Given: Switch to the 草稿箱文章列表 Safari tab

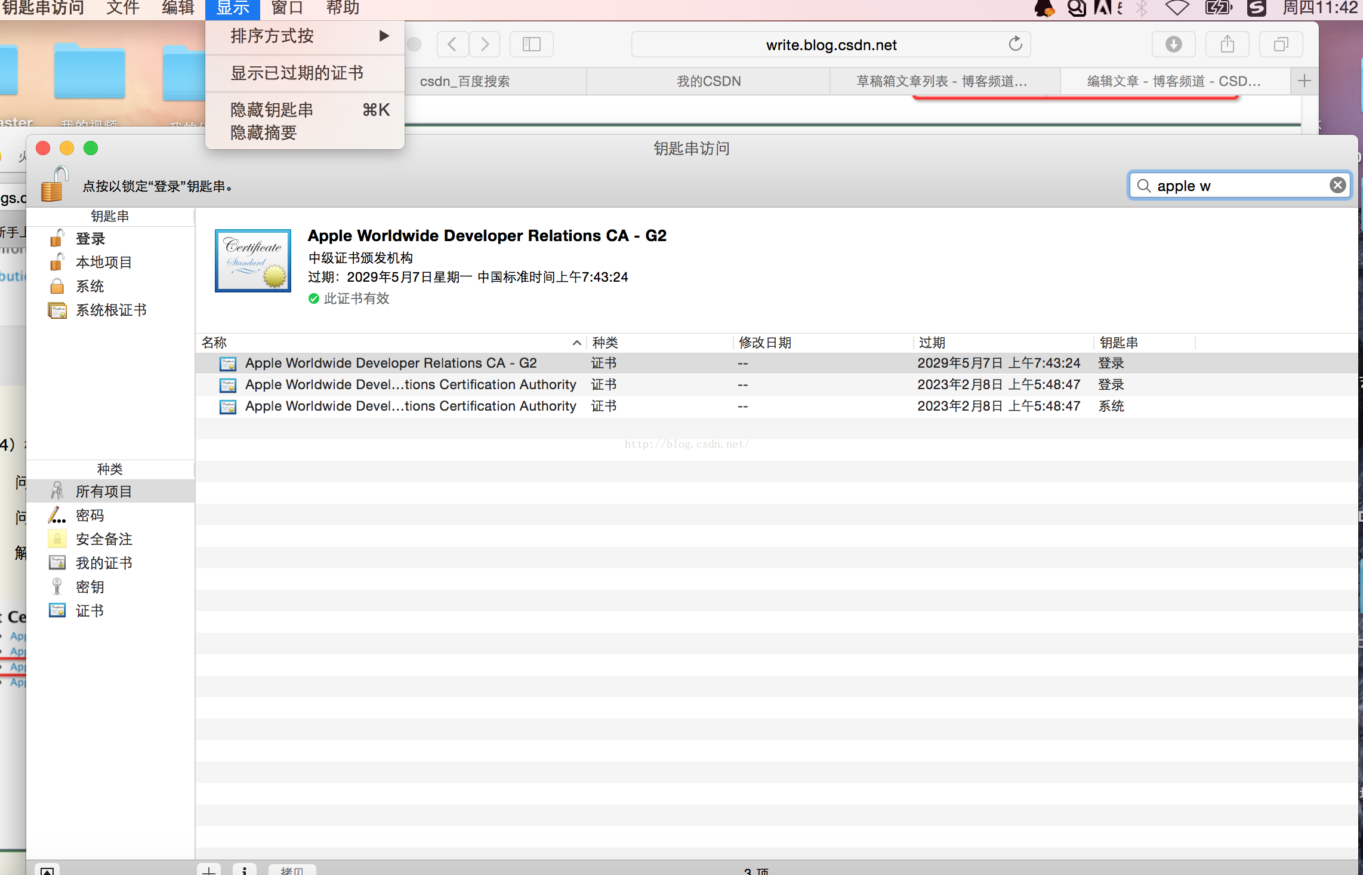Looking at the screenshot, I should pos(945,81).
